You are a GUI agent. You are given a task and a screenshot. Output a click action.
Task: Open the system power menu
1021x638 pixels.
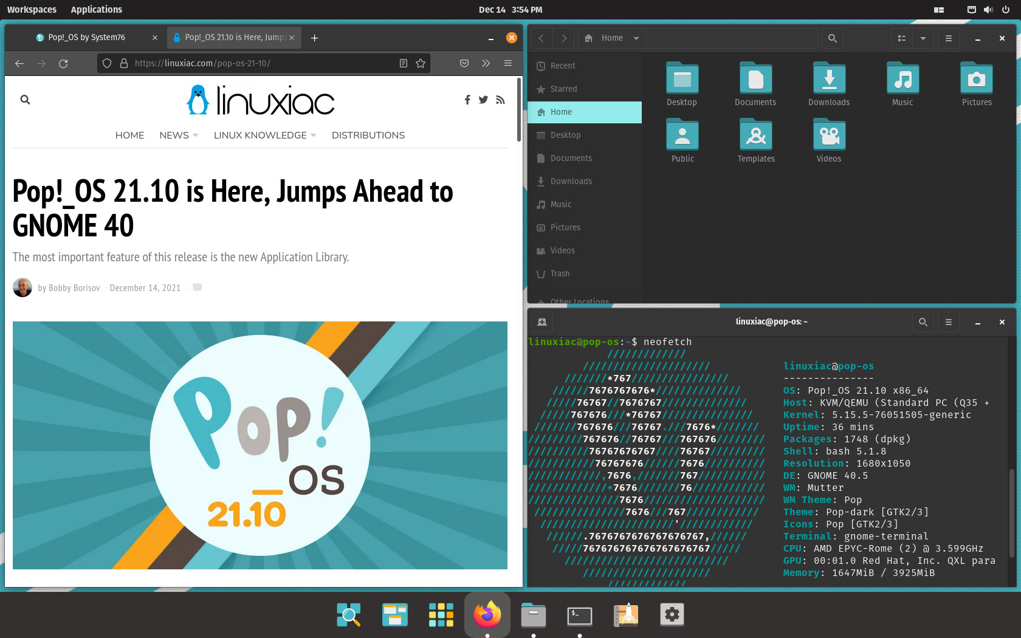pyautogui.click(x=1006, y=10)
